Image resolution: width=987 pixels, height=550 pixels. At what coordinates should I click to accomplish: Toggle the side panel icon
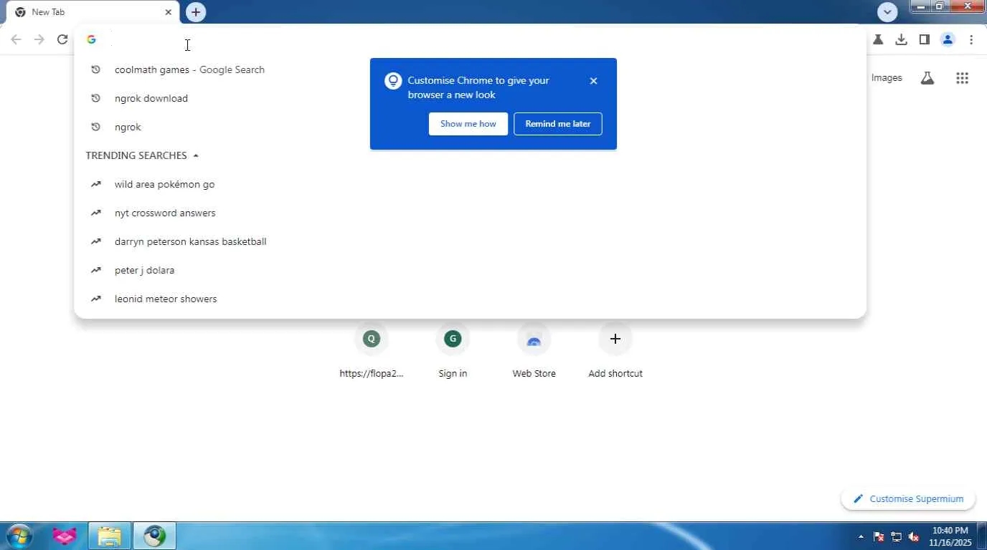(x=924, y=40)
